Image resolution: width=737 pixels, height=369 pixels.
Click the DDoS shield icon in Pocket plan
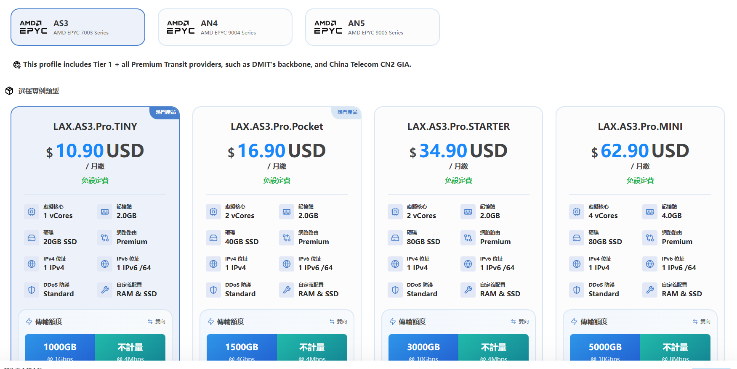point(213,290)
